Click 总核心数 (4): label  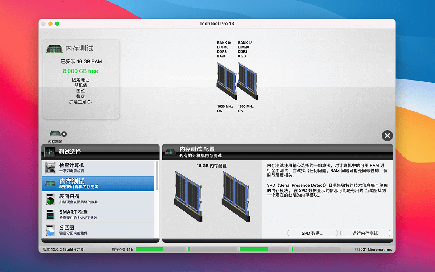pyautogui.click(x=122, y=250)
